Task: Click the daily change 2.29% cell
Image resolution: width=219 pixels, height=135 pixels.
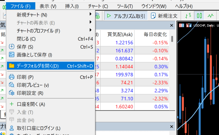Action: pyautogui.click(x=161, y=91)
